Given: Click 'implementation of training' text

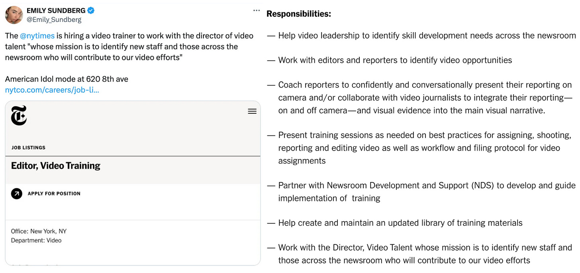Looking at the screenshot, I should click(x=329, y=198).
